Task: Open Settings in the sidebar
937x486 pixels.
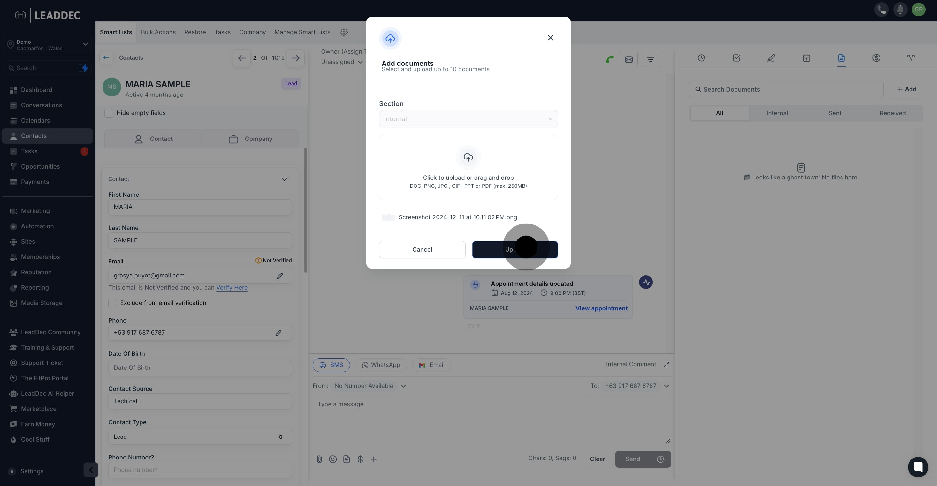Action: point(32,471)
